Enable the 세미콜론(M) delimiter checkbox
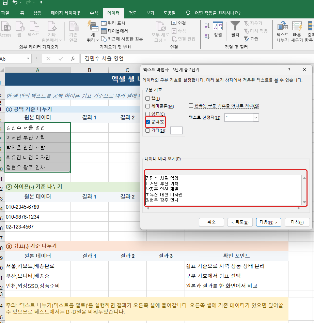The width and height of the screenshot is (314, 323). (x=148, y=106)
